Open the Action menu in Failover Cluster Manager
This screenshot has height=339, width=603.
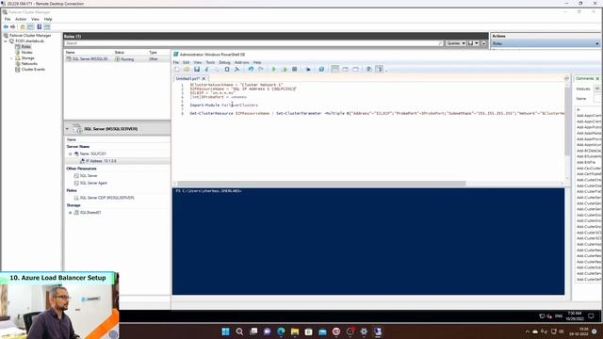21,19
